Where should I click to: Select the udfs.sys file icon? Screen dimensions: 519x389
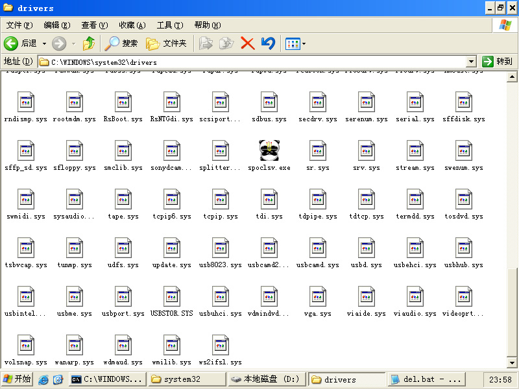pyautogui.click(x=123, y=248)
